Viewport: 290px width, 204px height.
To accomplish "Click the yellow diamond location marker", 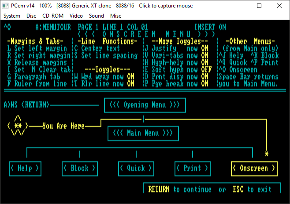I will coord(18,126).
